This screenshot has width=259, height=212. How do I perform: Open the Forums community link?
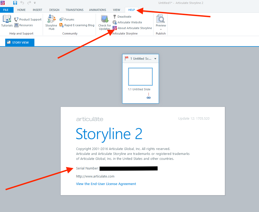pos(67,19)
